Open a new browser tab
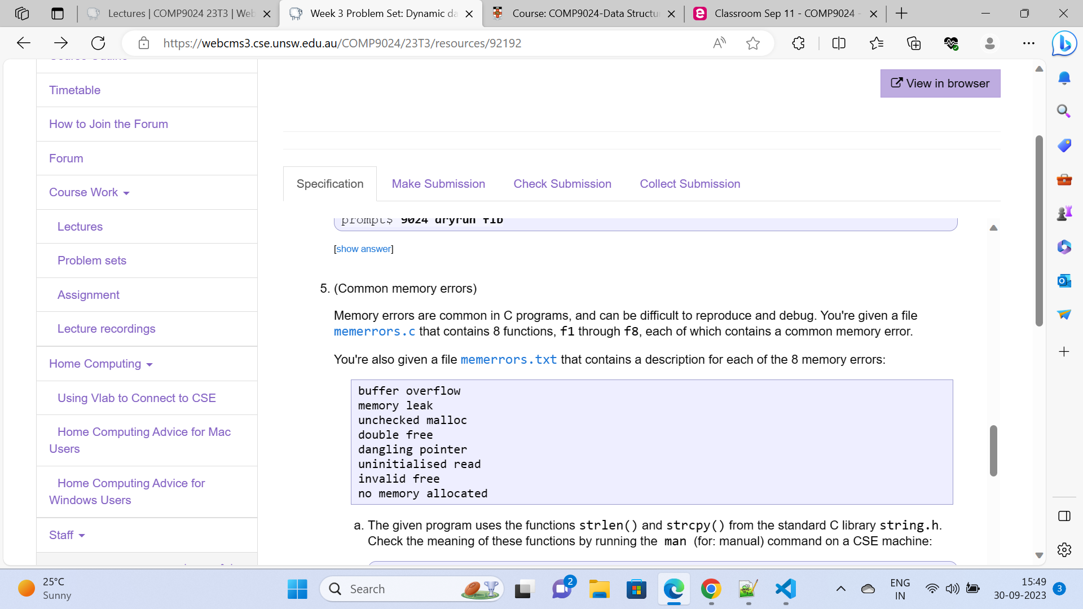Image resolution: width=1083 pixels, height=609 pixels. click(901, 14)
